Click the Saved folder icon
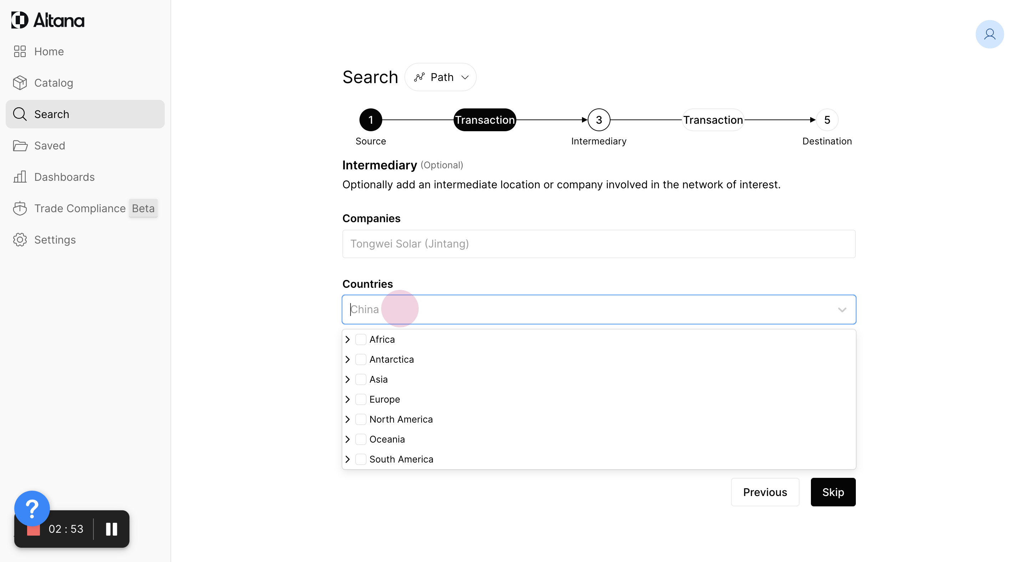The image size is (1027, 562). [x=20, y=145]
